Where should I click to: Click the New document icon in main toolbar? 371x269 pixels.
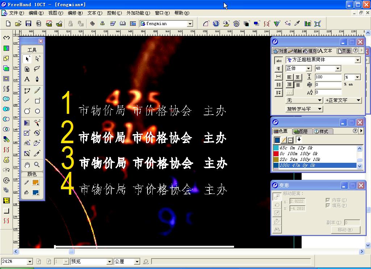[8, 24]
